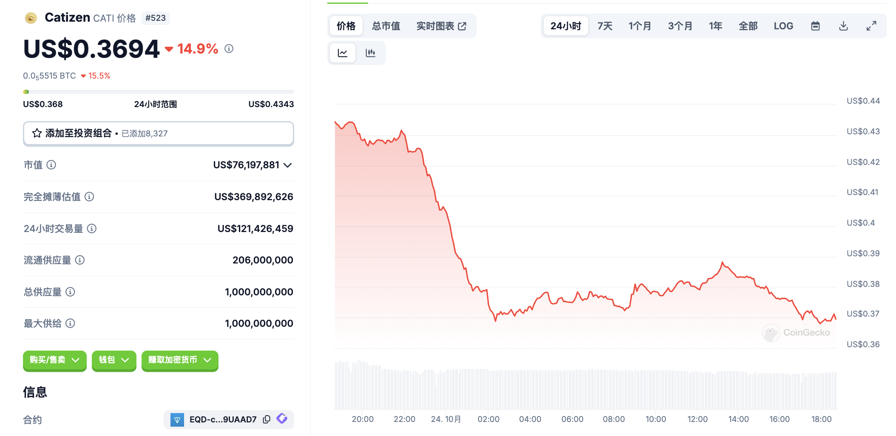Select the 7天 time range
The height and width of the screenshot is (436, 896).
(x=605, y=26)
